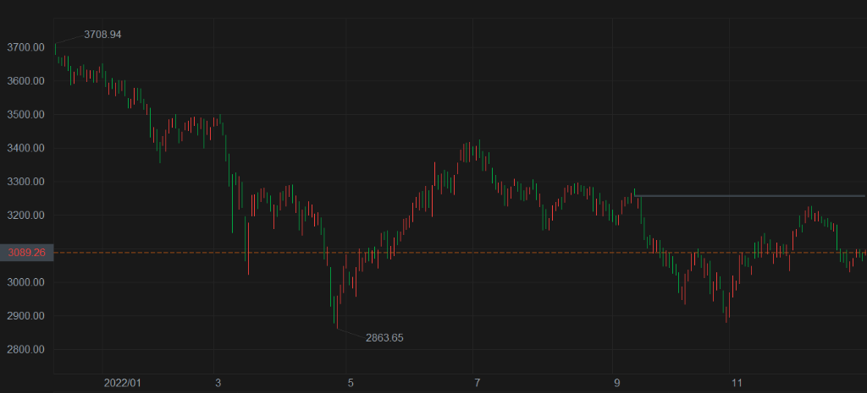Select date label 5 on time axis

pyautogui.click(x=351, y=384)
